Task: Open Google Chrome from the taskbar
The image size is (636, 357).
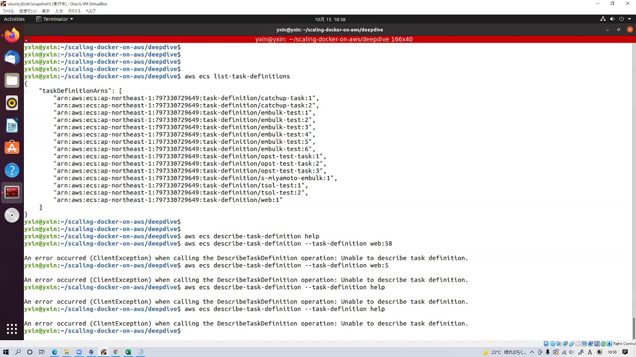Action: tap(116, 352)
